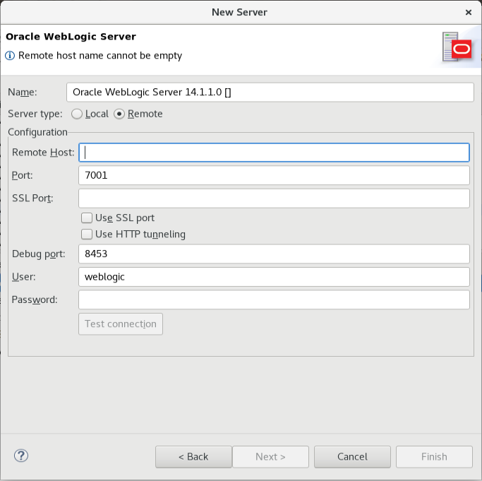Viewport: 482px width, 481px height.
Task: Click the empty SSL Port field
Action: click(x=274, y=198)
